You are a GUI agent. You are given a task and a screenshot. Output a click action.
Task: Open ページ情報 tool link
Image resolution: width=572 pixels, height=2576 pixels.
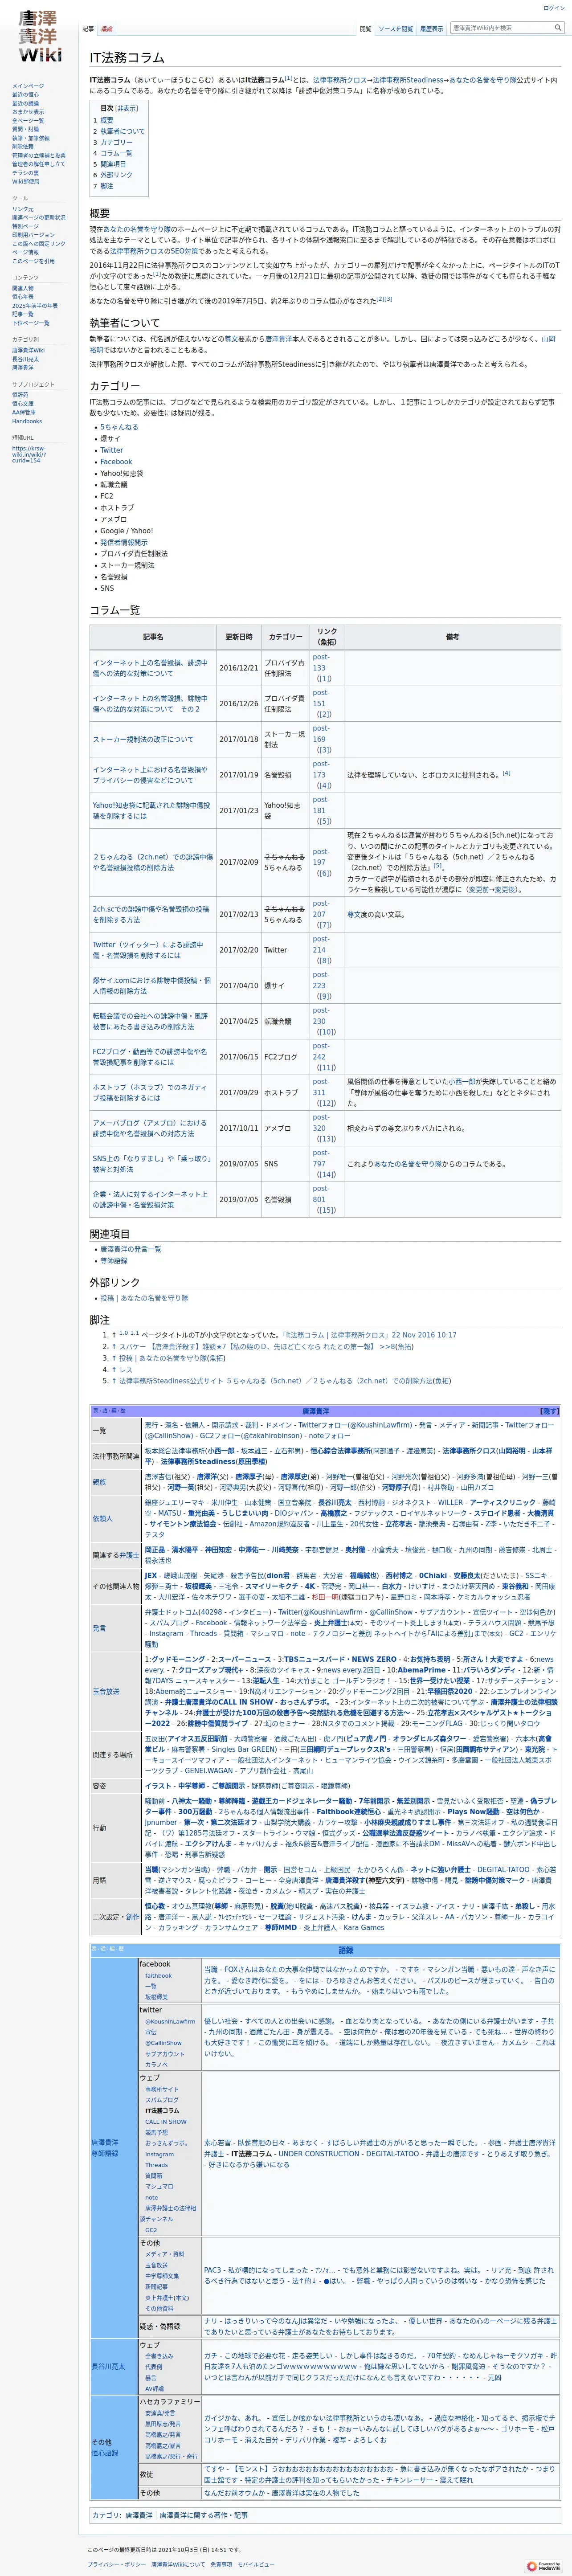point(25,252)
